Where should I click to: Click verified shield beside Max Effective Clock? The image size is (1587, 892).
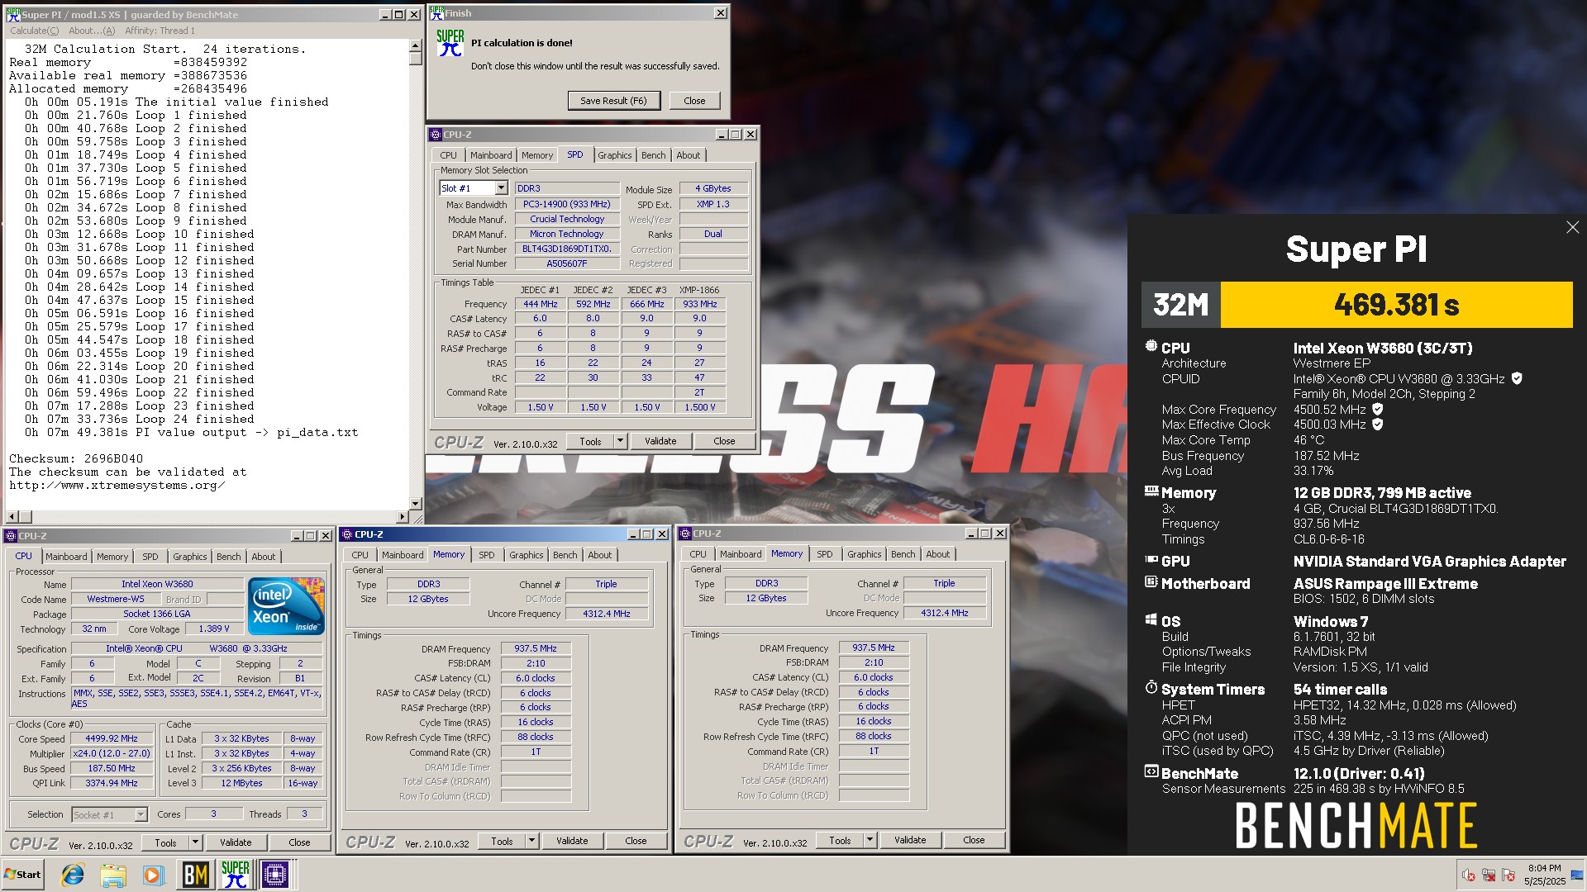point(1378,425)
